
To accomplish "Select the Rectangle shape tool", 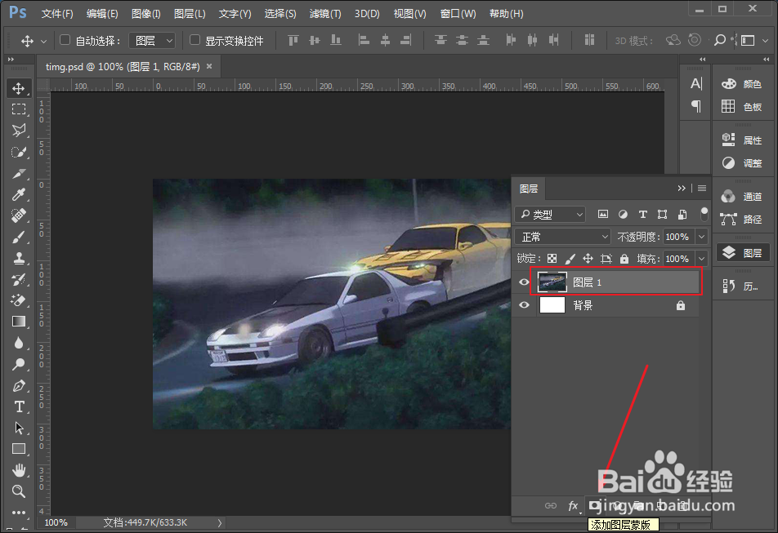I will tap(19, 449).
